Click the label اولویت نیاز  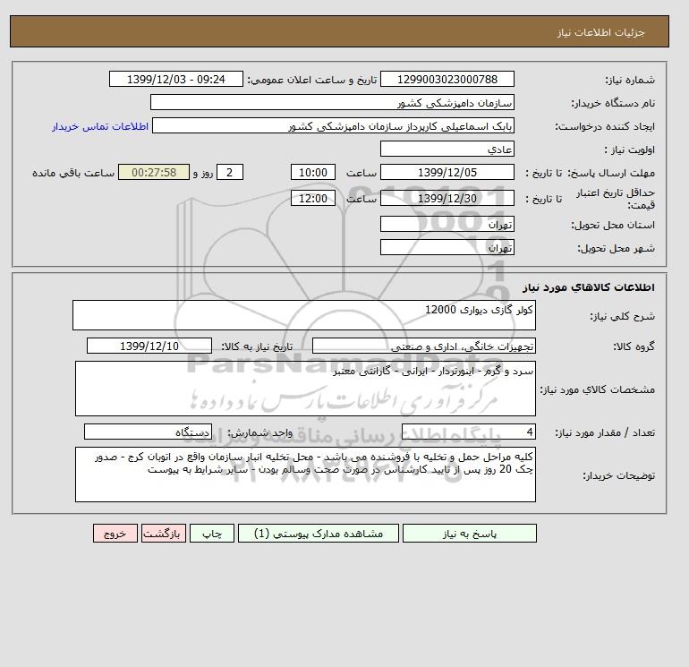[630, 150]
